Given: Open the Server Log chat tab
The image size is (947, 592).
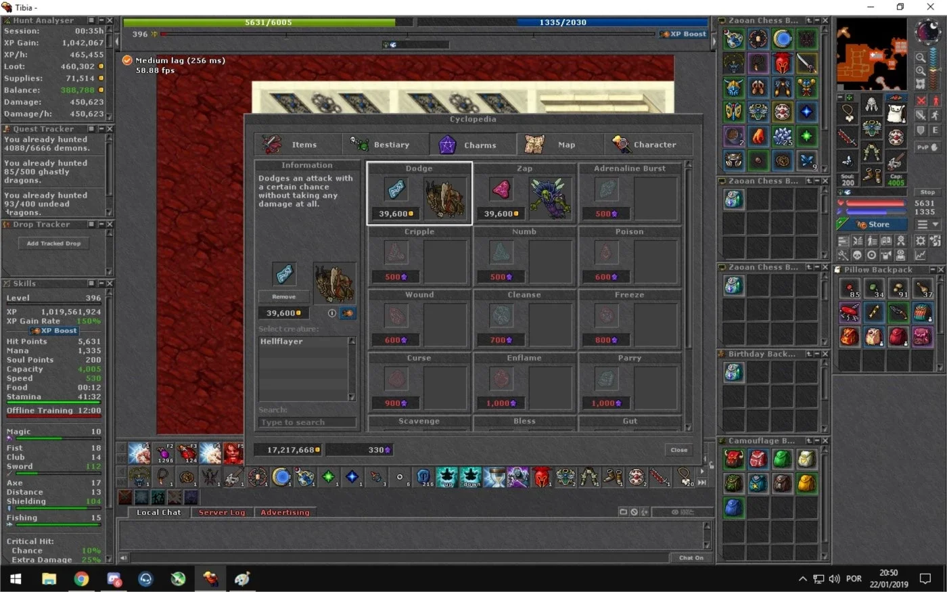Looking at the screenshot, I should (222, 512).
